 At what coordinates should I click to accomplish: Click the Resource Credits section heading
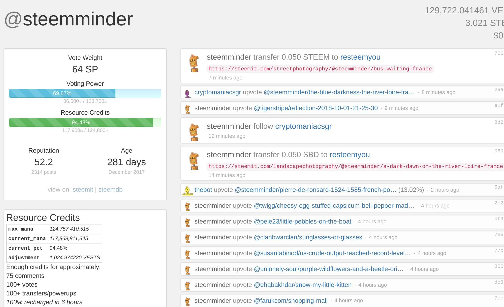[43, 218]
